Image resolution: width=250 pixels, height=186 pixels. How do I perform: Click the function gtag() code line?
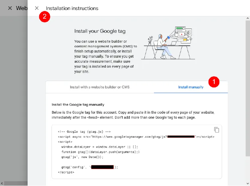tap(100, 152)
